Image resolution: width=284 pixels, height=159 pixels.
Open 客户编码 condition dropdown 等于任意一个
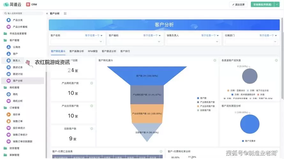pos(152,35)
